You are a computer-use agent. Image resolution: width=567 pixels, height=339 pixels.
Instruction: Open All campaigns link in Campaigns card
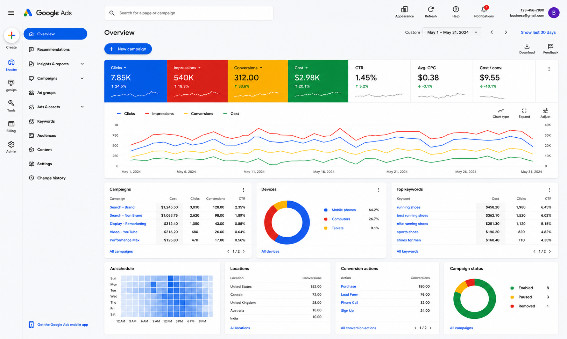tap(121, 251)
